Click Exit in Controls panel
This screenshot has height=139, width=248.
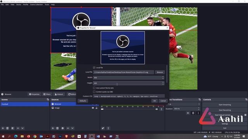tap(225, 128)
